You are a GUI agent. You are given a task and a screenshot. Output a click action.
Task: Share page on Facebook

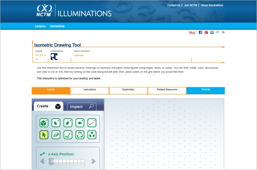pyautogui.click(x=200, y=32)
